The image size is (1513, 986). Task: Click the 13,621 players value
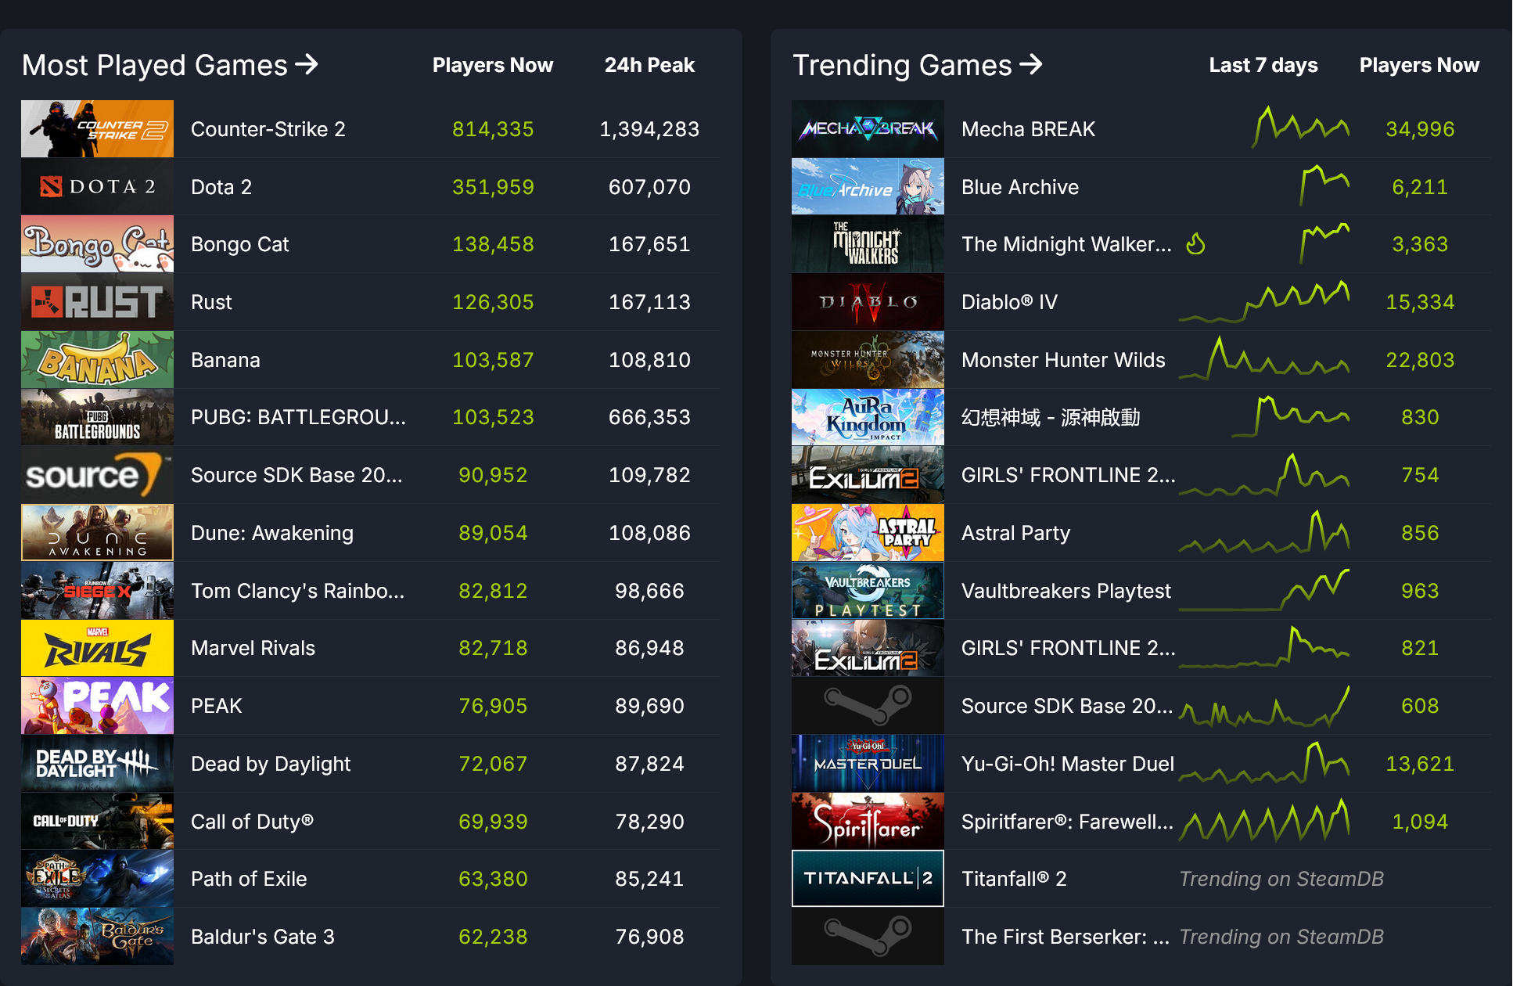(1420, 764)
